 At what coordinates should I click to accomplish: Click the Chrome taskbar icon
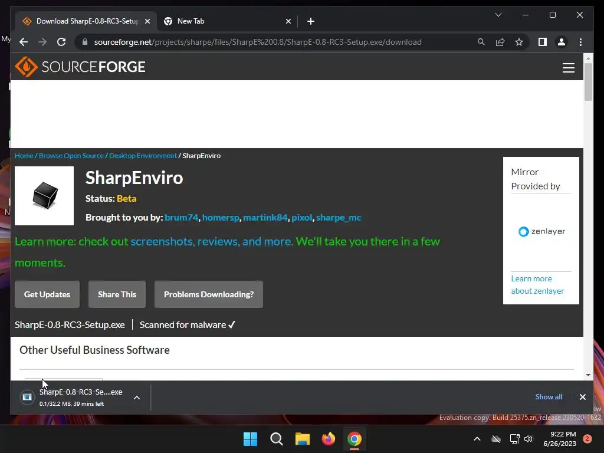pyautogui.click(x=354, y=439)
